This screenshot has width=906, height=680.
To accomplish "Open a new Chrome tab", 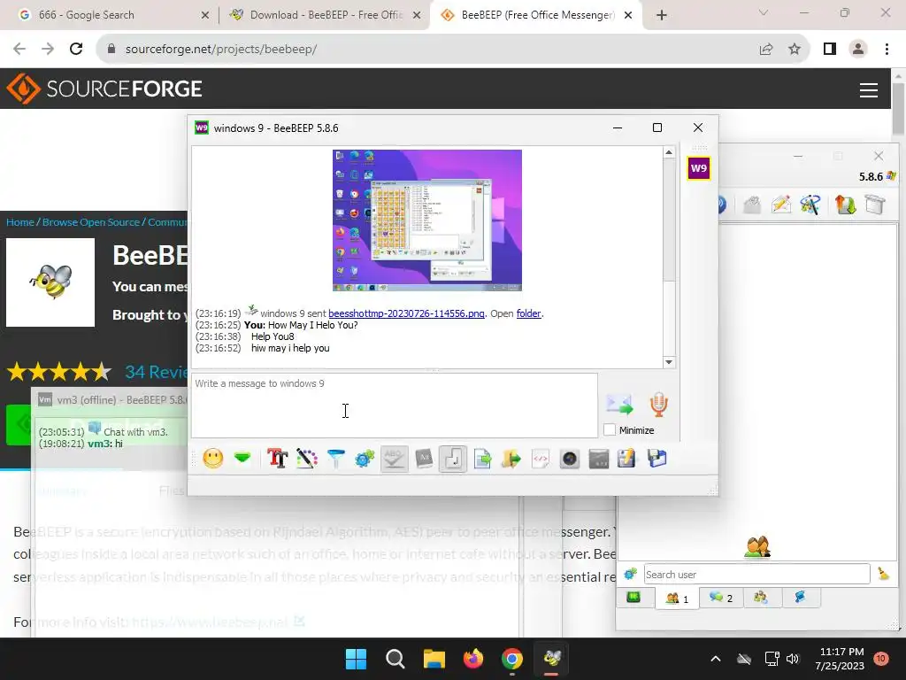I will [662, 15].
